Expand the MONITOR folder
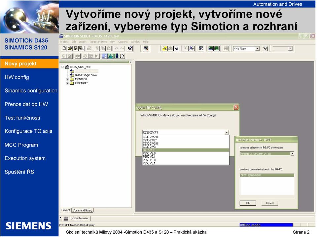The image size is (317, 237). [x=67, y=79]
